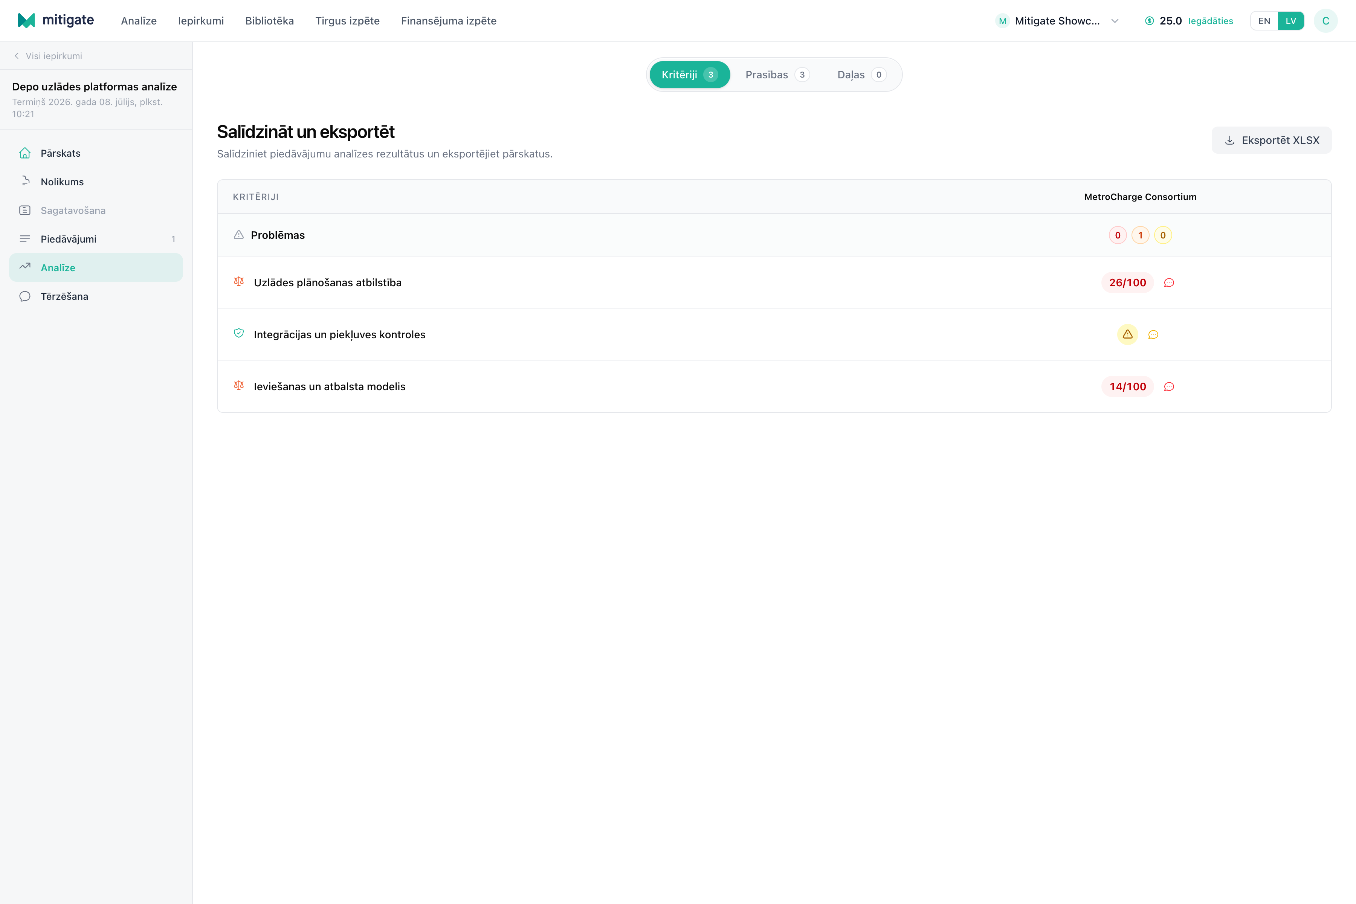This screenshot has width=1356, height=904.
Task: Open Piedāvājumi in the sidebar
Action: (96, 239)
